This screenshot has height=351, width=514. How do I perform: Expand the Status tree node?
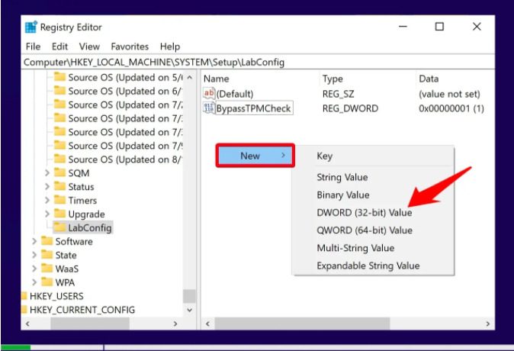point(47,187)
